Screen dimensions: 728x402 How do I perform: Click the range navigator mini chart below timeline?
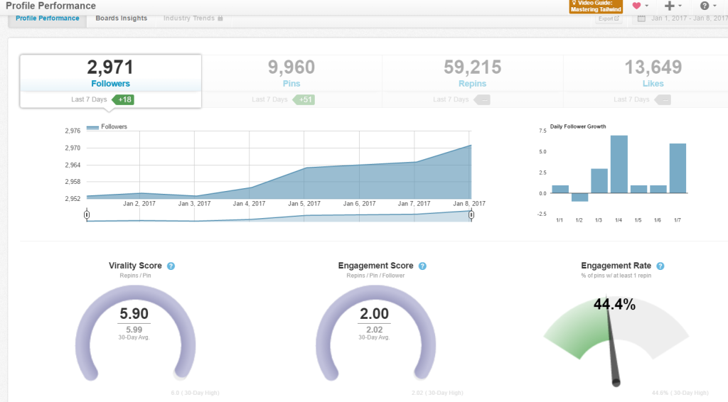click(279, 216)
